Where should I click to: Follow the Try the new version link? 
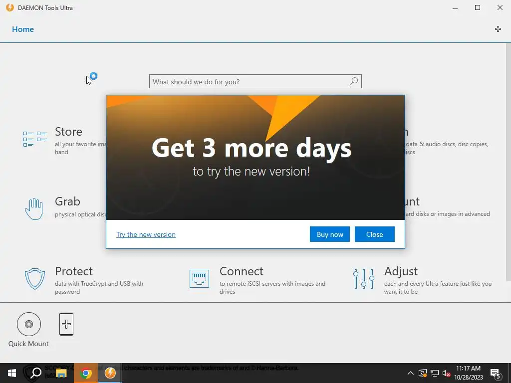click(146, 234)
